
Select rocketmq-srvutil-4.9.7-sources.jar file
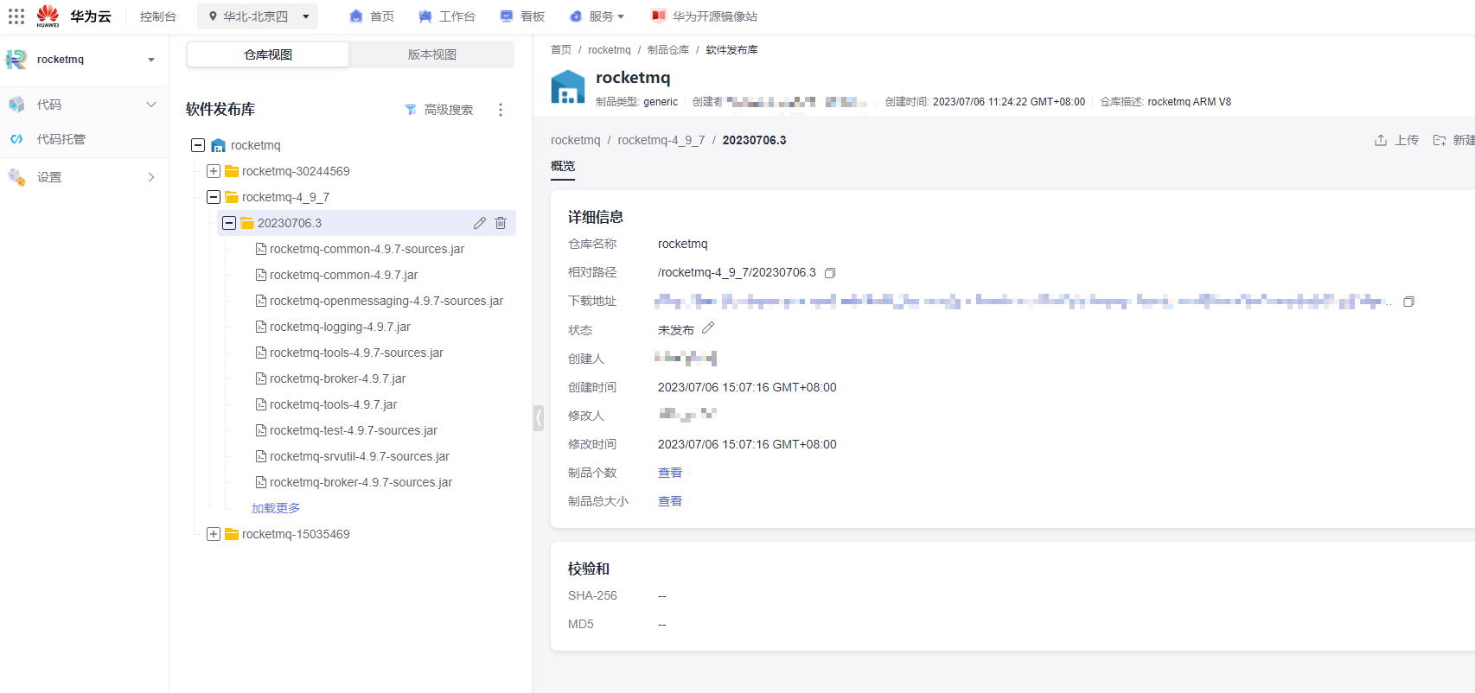[360, 456]
